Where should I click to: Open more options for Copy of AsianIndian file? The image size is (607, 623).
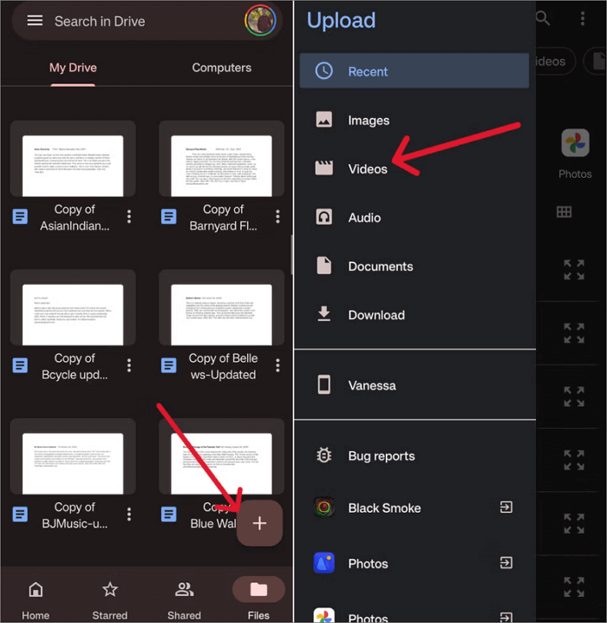(x=129, y=217)
